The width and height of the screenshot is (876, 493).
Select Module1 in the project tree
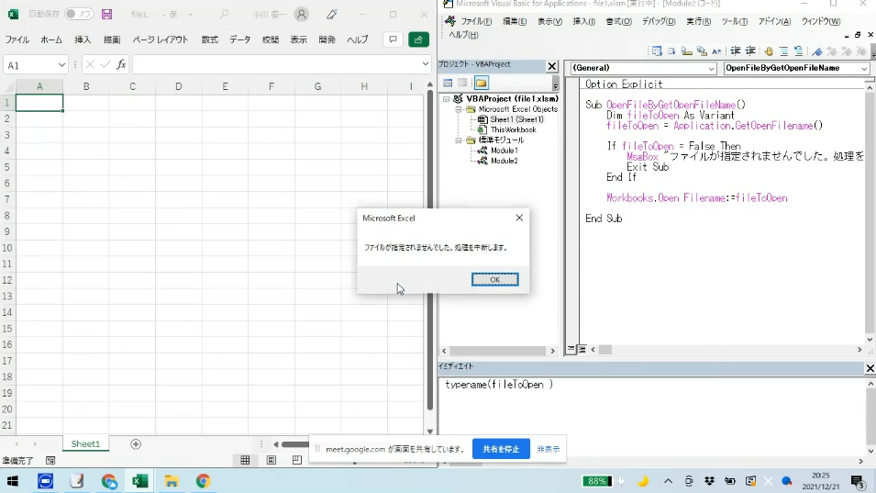(x=504, y=151)
